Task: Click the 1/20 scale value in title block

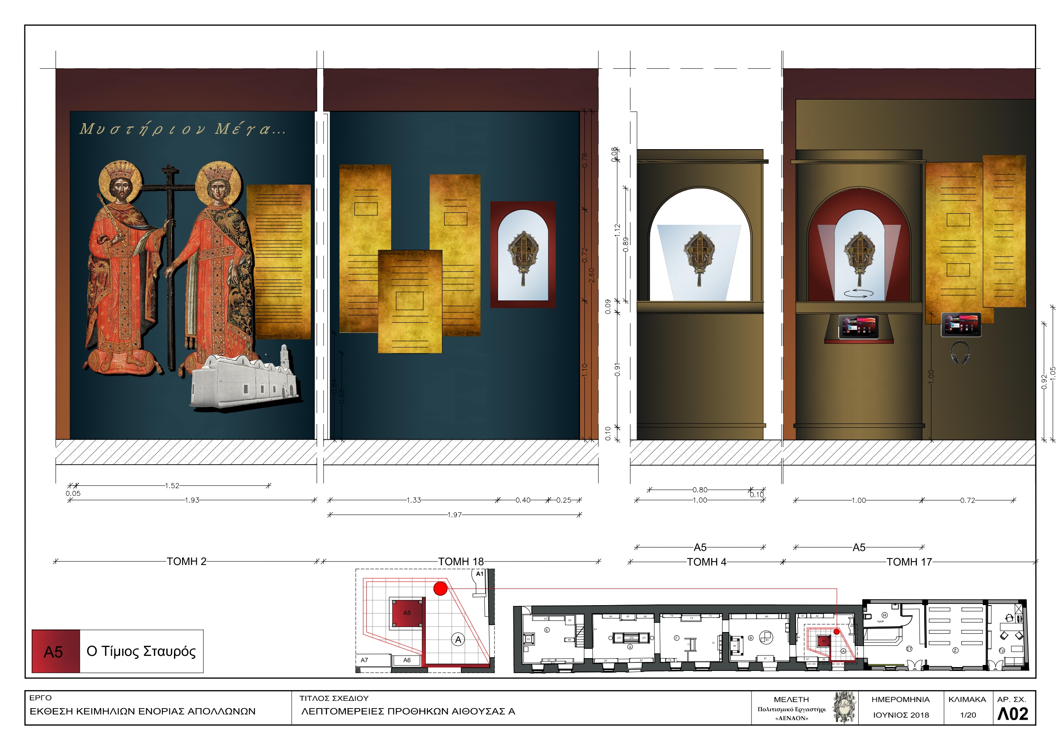Action: click(968, 715)
